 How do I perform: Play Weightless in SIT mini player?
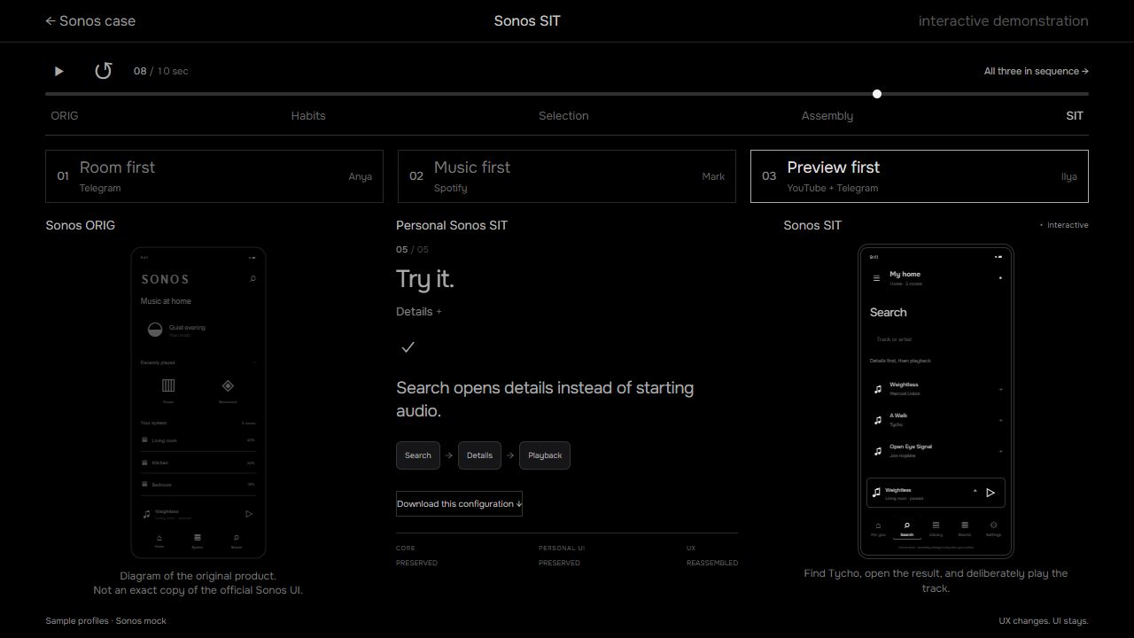(990, 493)
